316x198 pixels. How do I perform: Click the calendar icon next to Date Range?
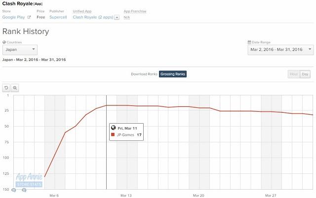249,42
